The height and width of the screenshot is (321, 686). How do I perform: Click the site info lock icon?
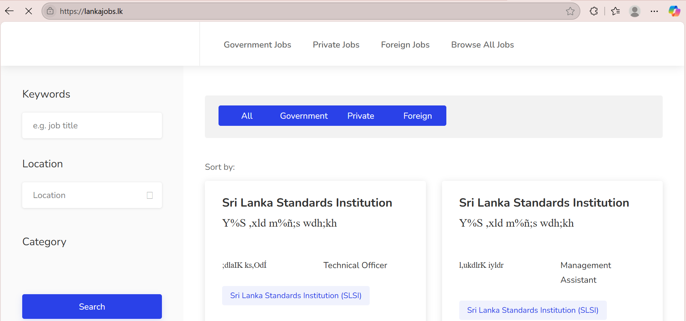point(51,11)
